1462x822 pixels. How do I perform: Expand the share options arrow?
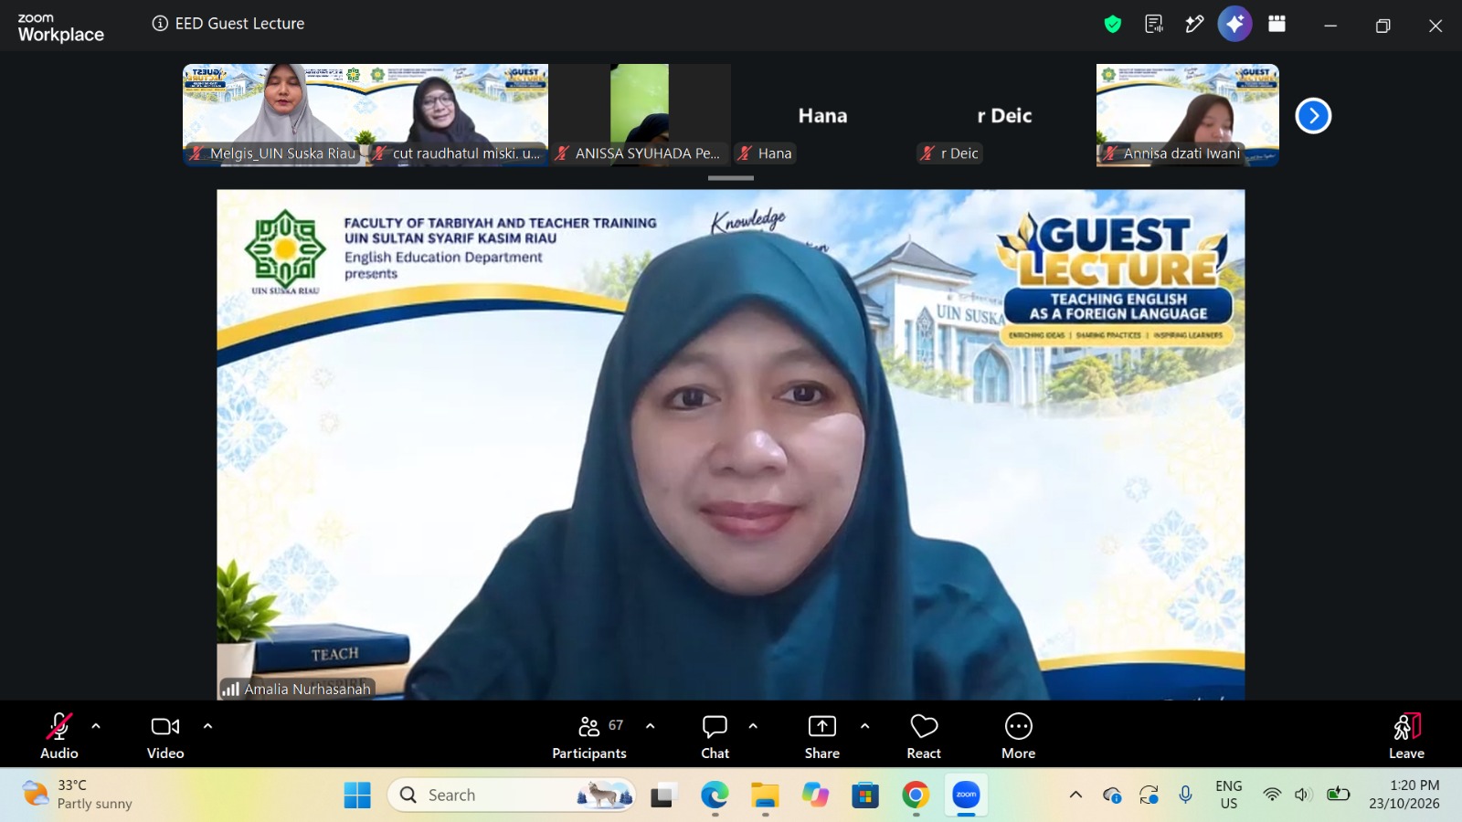coord(864,726)
